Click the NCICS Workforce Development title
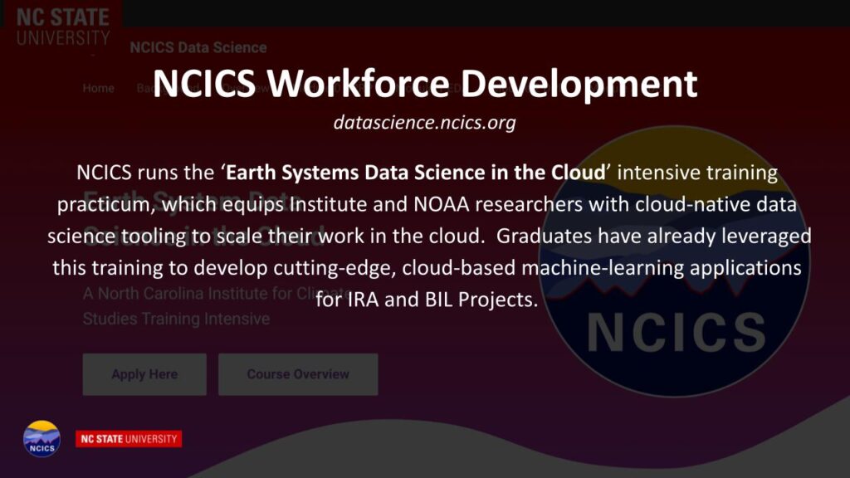 (x=425, y=84)
